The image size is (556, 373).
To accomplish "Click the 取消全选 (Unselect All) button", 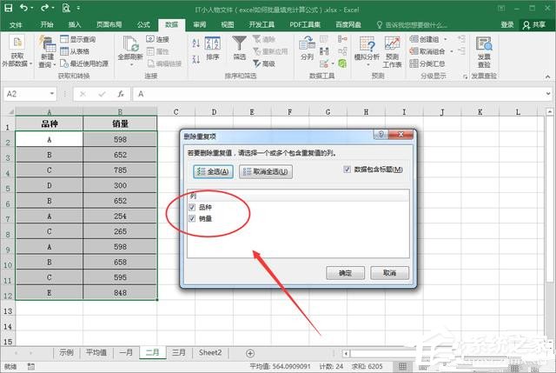I will (266, 171).
